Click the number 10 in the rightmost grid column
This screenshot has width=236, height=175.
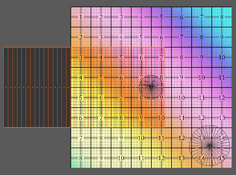pos(222,57)
